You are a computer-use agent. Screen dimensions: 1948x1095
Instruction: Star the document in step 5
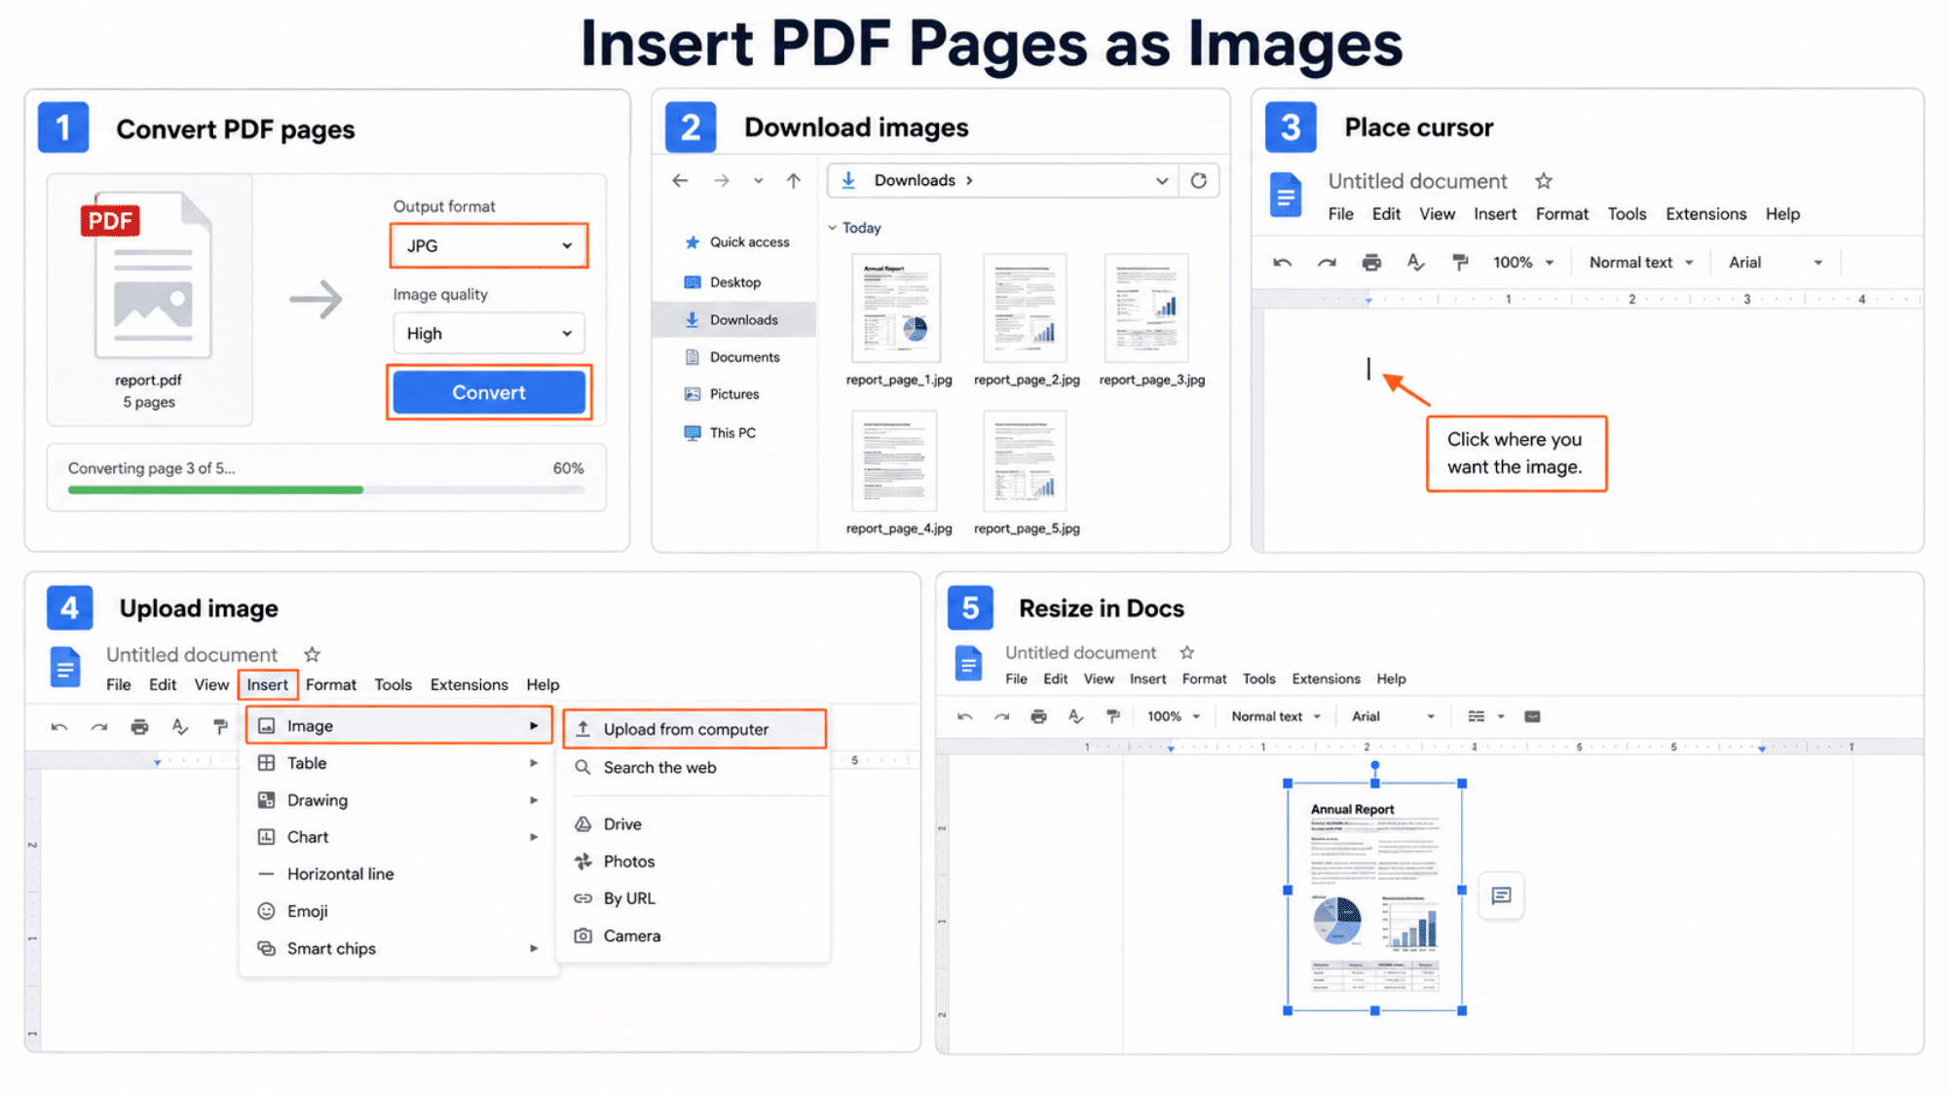1186,653
